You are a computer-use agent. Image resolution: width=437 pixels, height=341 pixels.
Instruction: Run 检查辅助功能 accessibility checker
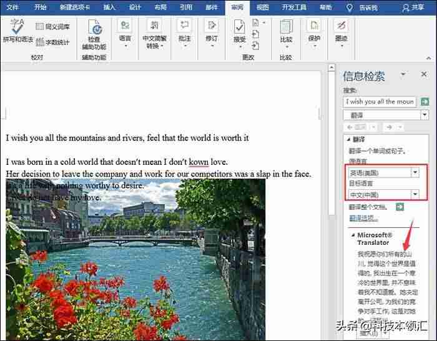click(x=94, y=34)
